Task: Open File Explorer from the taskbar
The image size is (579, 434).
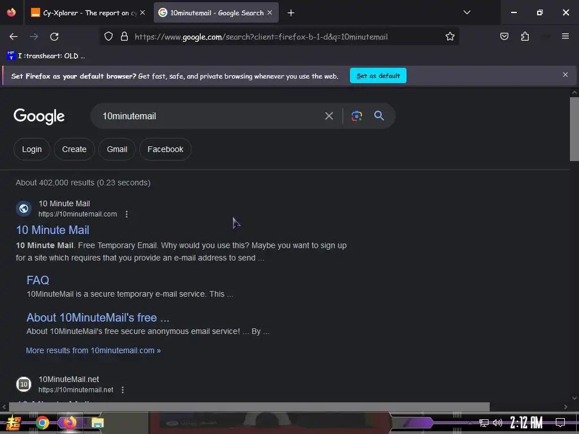Action: tap(97, 423)
